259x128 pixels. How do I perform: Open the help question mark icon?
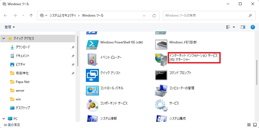point(252,27)
